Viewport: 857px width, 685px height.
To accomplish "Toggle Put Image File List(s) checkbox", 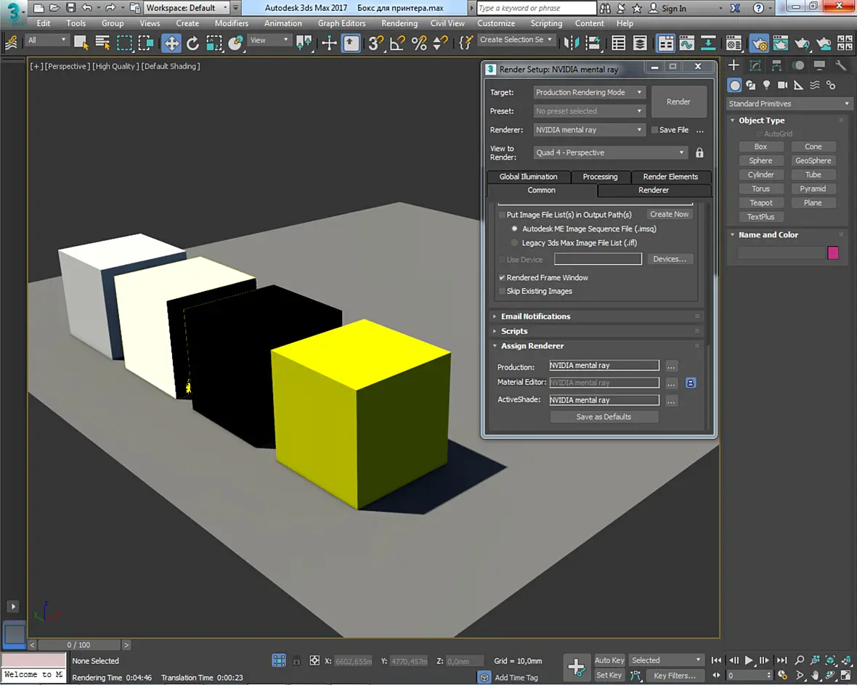I will pyautogui.click(x=502, y=215).
